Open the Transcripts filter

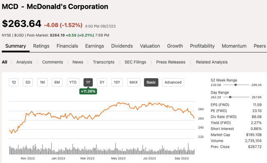(103, 62)
